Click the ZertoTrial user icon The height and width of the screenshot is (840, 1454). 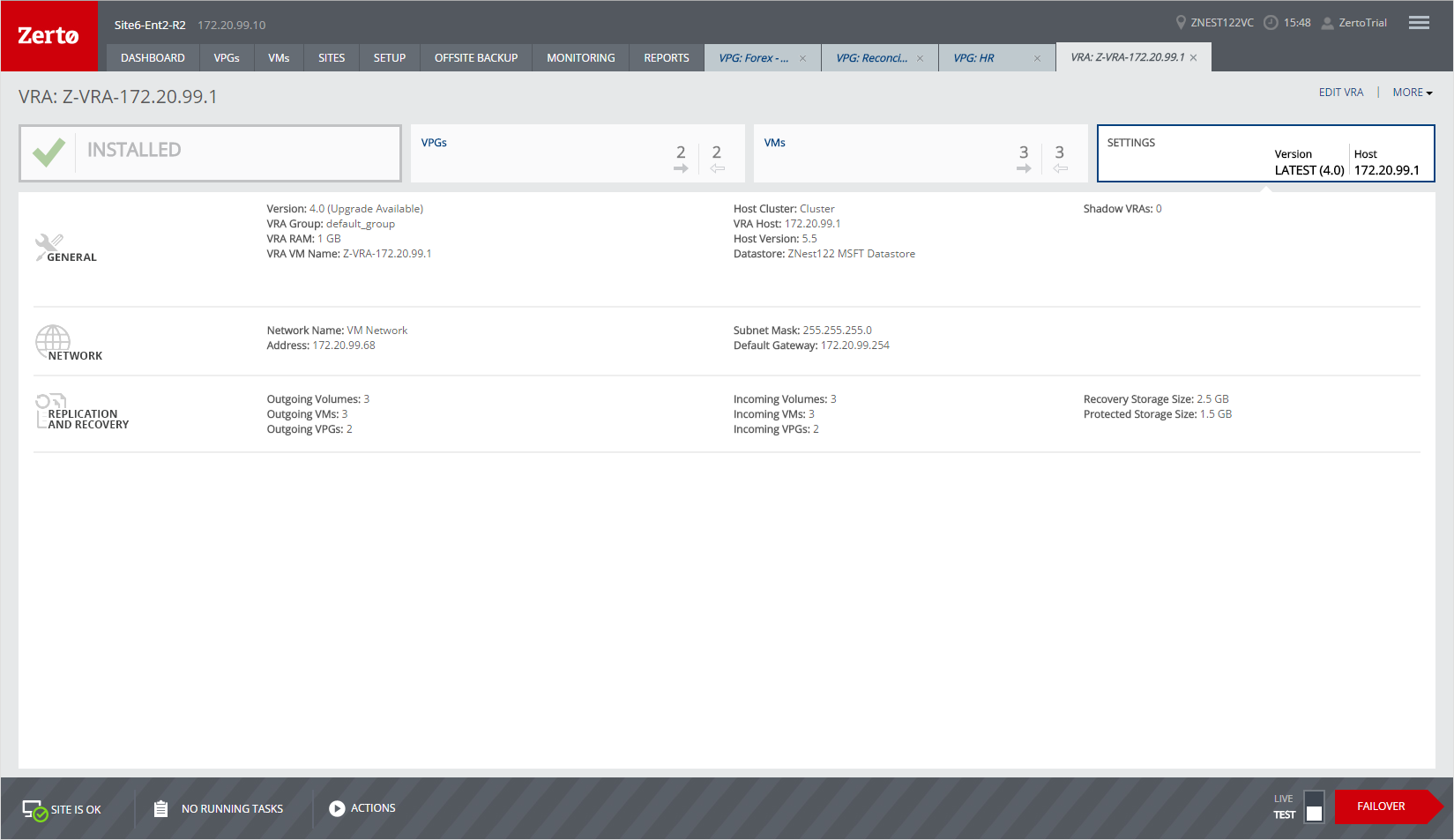tap(1327, 23)
